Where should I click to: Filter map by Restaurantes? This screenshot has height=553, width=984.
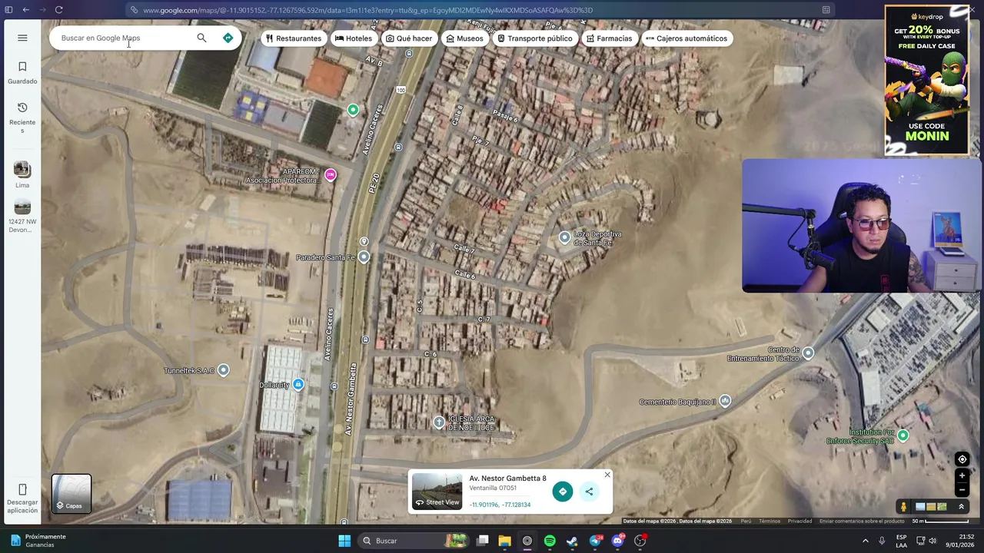294,38
